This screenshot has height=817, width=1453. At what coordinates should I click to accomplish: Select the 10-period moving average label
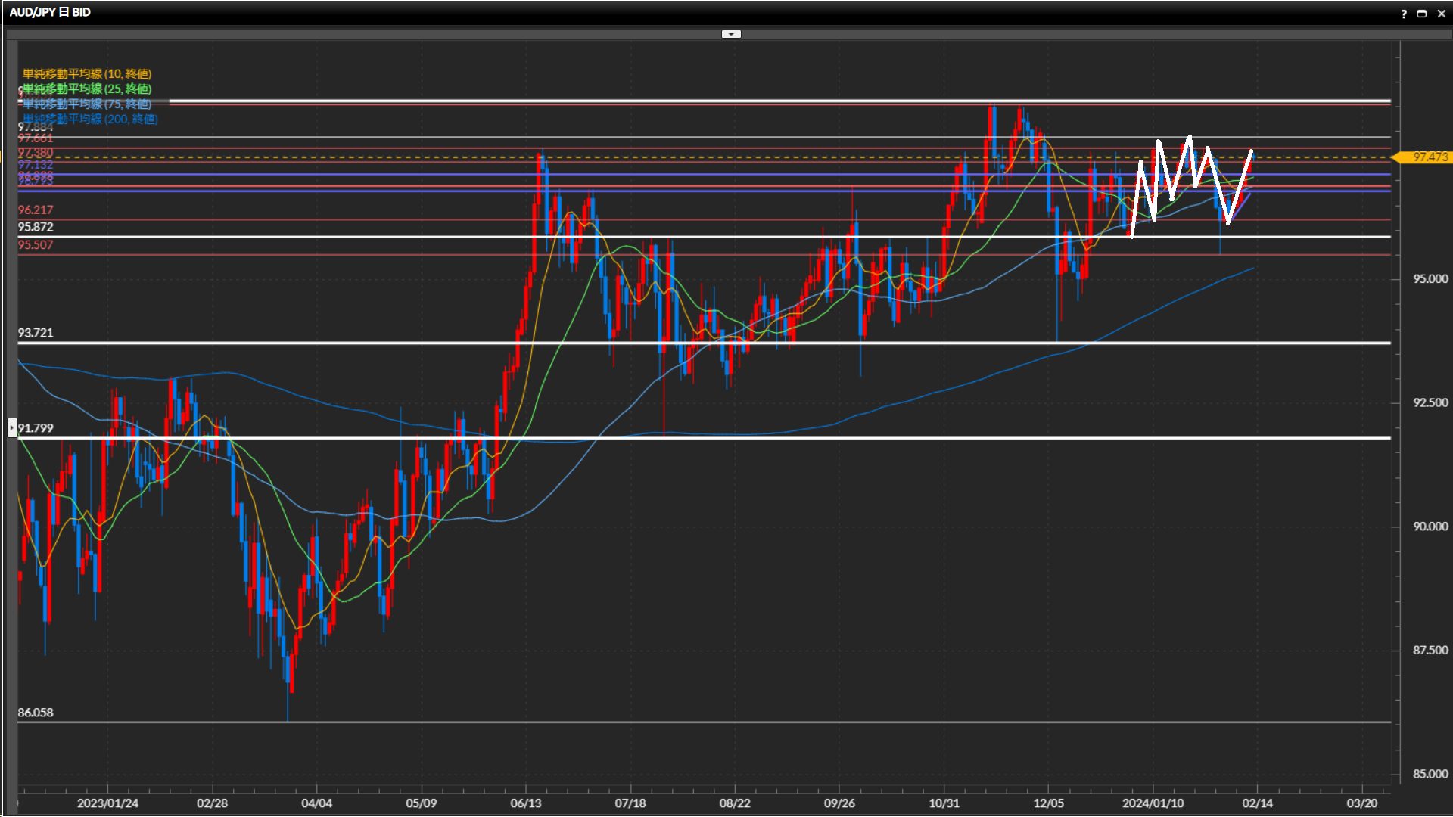[x=87, y=73]
